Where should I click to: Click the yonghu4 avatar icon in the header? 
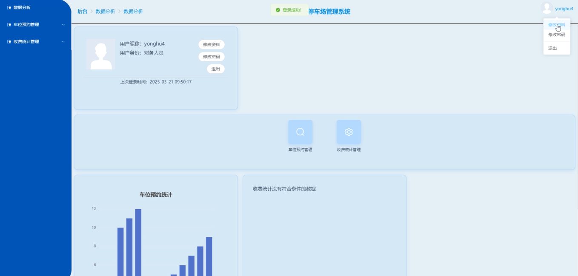coord(547,9)
